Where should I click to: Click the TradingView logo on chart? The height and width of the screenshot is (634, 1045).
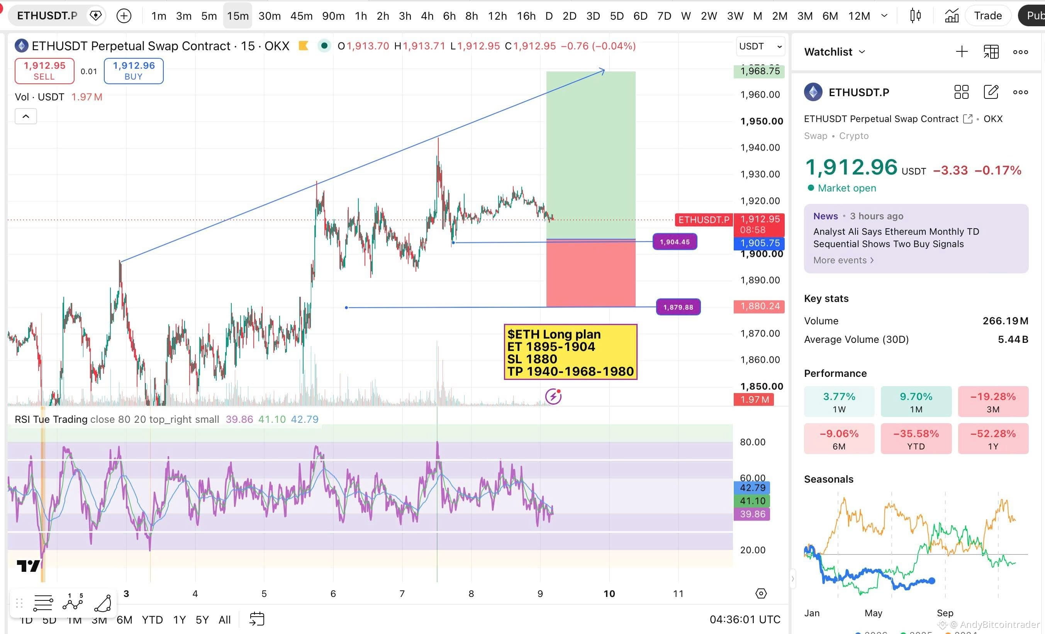[28, 566]
